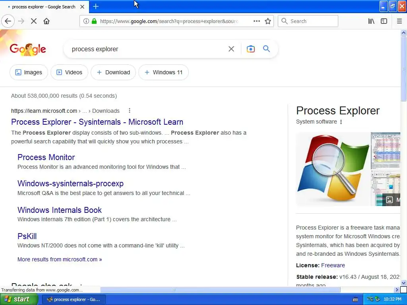Filter results by Videos
This screenshot has width=407, height=305.
coord(69,72)
